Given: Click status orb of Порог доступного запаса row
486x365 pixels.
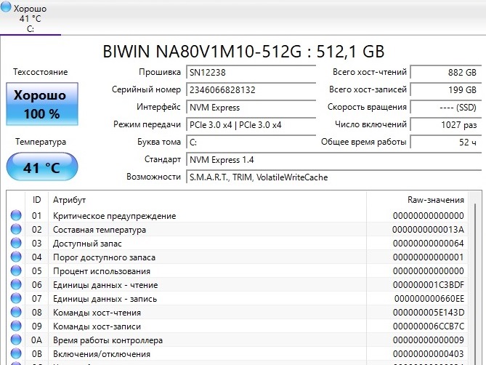Looking at the screenshot, I should pyautogui.click(x=16, y=257).
